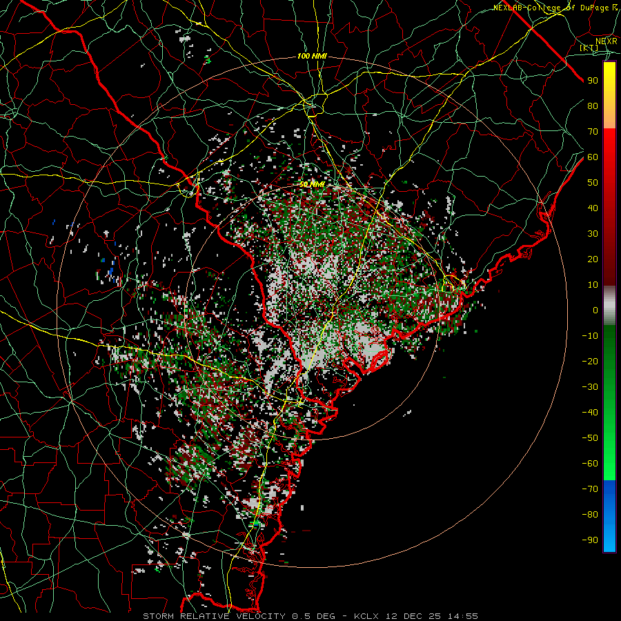Click the -10 scale value
621x621 pixels.
point(590,336)
